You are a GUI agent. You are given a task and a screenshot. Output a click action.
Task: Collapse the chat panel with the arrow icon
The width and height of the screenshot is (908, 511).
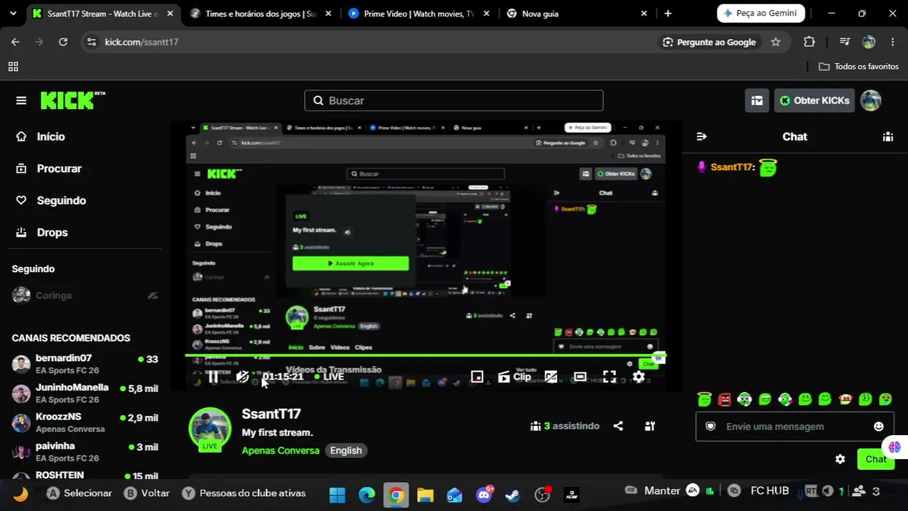[x=702, y=136]
